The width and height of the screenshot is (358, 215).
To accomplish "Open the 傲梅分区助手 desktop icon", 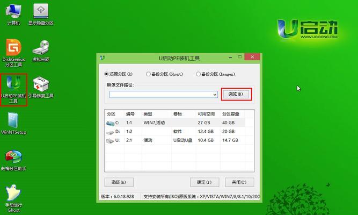I will [13, 160].
